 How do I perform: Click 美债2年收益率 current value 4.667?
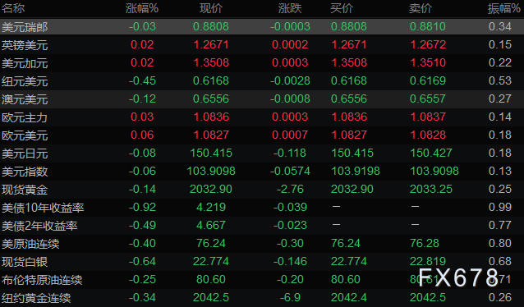point(211,225)
